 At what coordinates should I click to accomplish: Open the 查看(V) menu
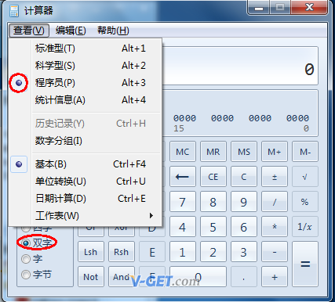point(29,31)
